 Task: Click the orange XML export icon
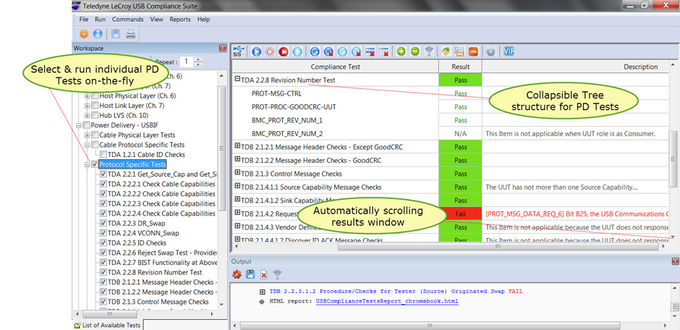click(x=473, y=51)
